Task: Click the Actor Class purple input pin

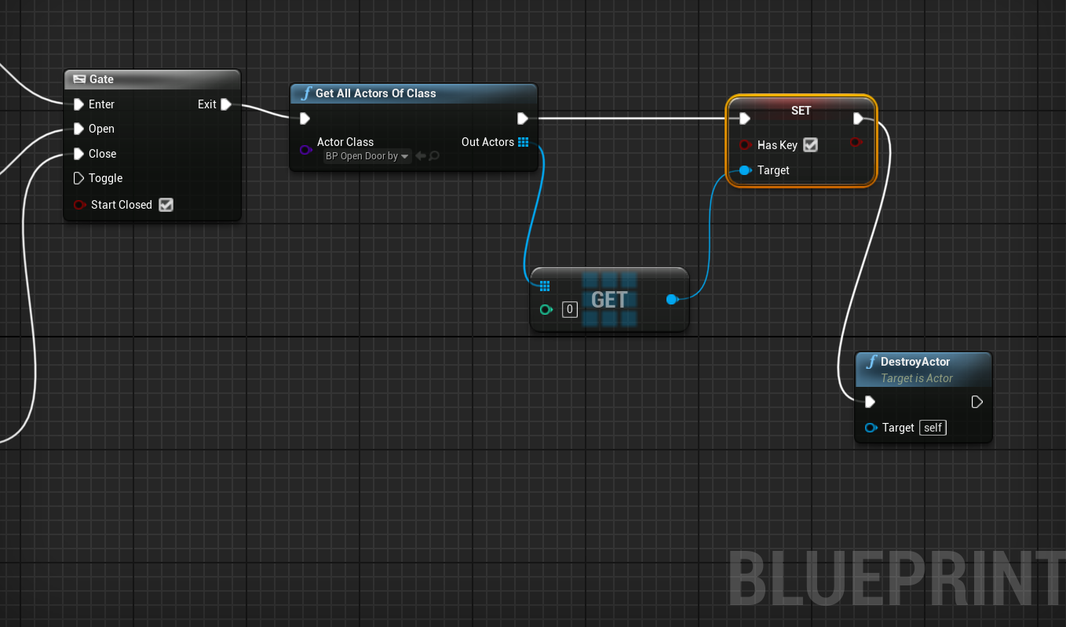Action: (305, 149)
